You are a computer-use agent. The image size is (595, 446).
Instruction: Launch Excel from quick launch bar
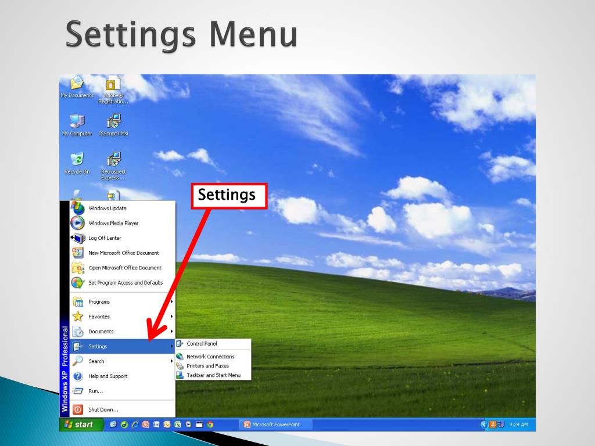click(x=178, y=425)
